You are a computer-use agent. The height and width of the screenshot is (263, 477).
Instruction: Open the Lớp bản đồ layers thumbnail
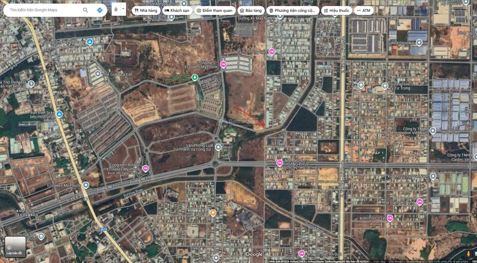(x=15, y=247)
